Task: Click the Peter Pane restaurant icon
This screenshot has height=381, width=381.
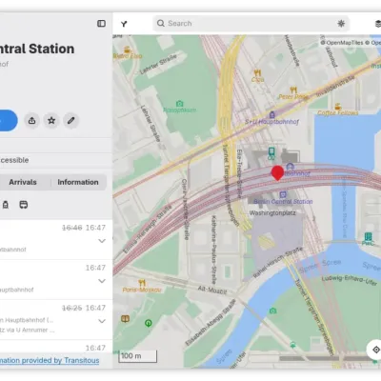Action: (x=293, y=90)
